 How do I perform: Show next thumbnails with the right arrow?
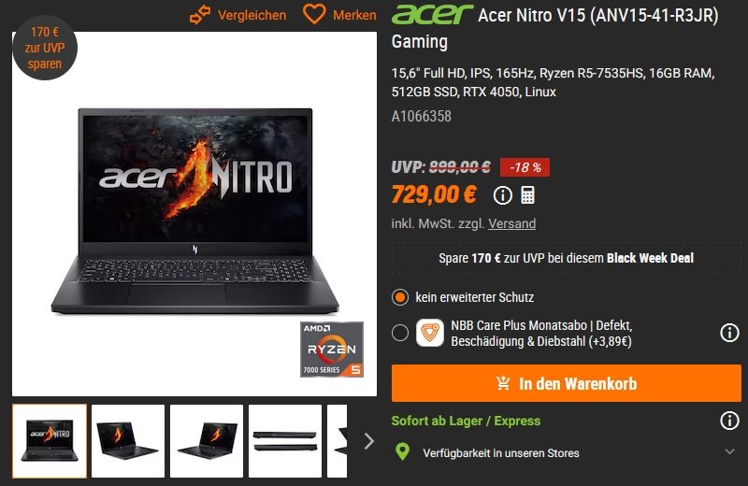pos(368,441)
